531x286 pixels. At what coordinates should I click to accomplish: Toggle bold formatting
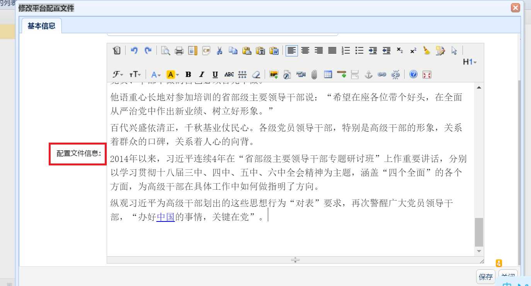pyautogui.click(x=188, y=75)
